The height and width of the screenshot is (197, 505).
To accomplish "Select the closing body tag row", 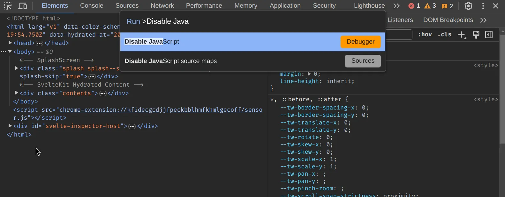I will 26,102.
